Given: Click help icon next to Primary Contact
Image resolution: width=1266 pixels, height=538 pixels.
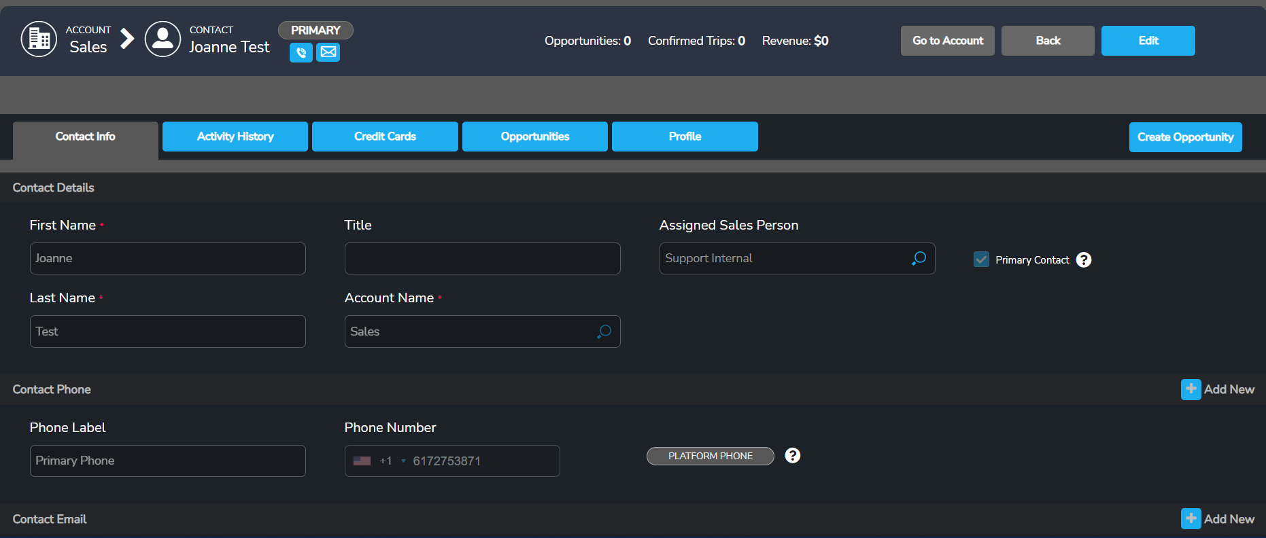Looking at the screenshot, I should tap(1084, 259).
